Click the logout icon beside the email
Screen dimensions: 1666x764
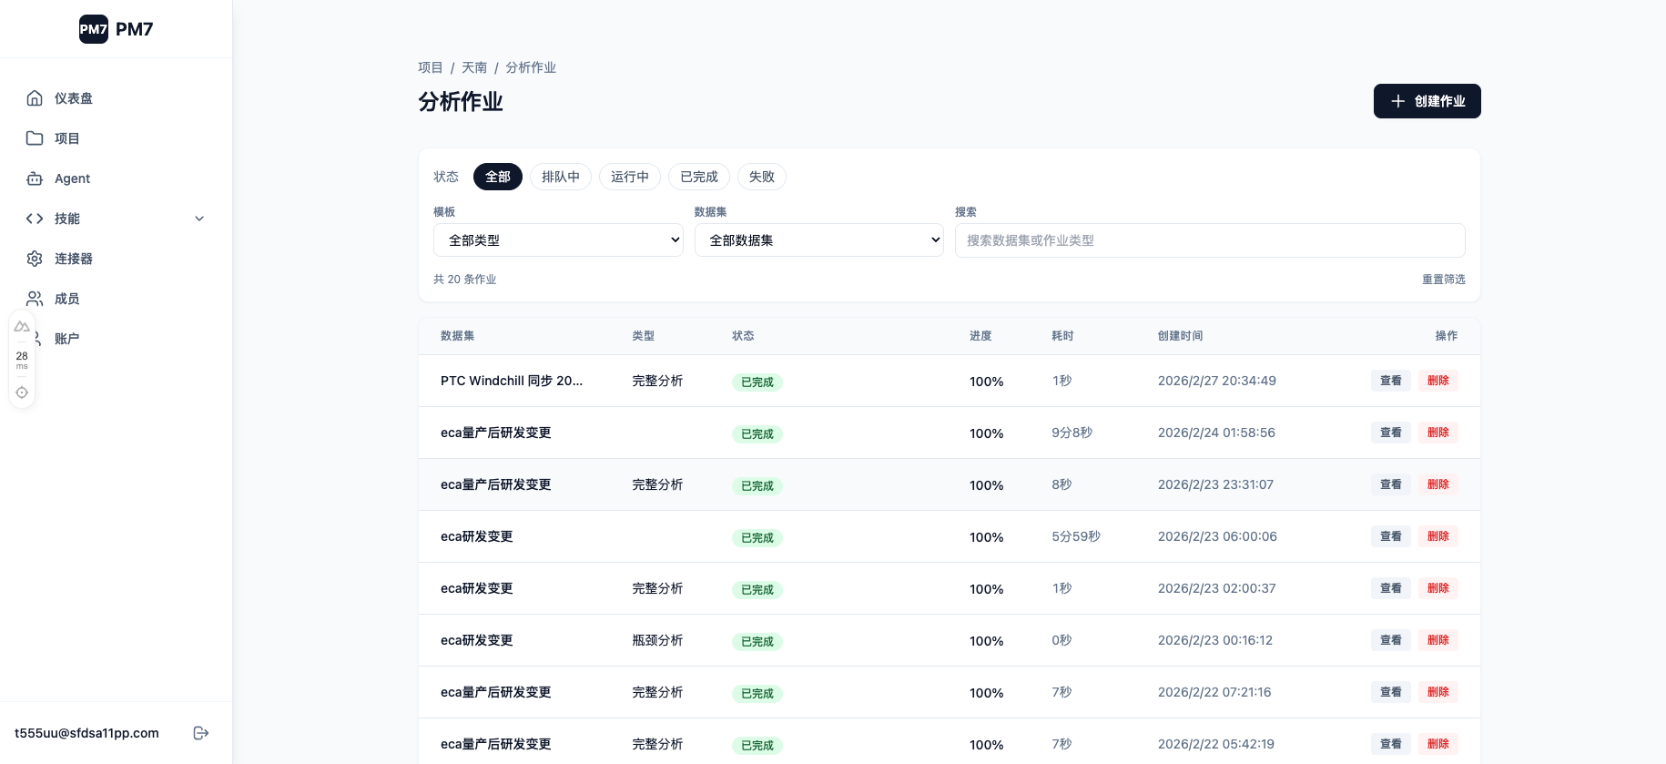tap(201, 733)
